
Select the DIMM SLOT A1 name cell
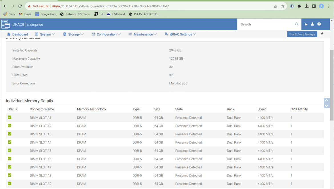pos(41,117)
